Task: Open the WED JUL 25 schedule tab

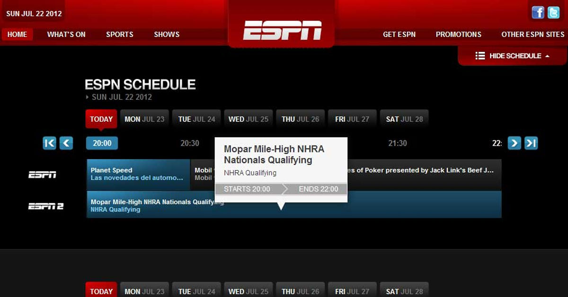Action: 248,119
